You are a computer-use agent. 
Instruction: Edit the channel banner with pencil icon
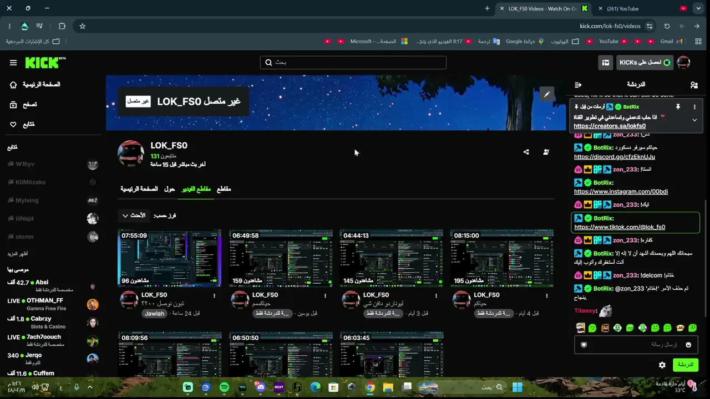[x=546, y=94]
